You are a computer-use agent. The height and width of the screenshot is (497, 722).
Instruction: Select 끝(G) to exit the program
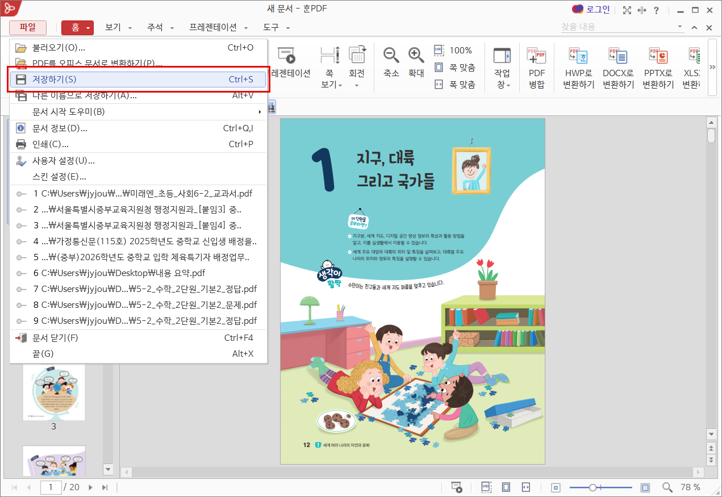[x=138, y=354]
